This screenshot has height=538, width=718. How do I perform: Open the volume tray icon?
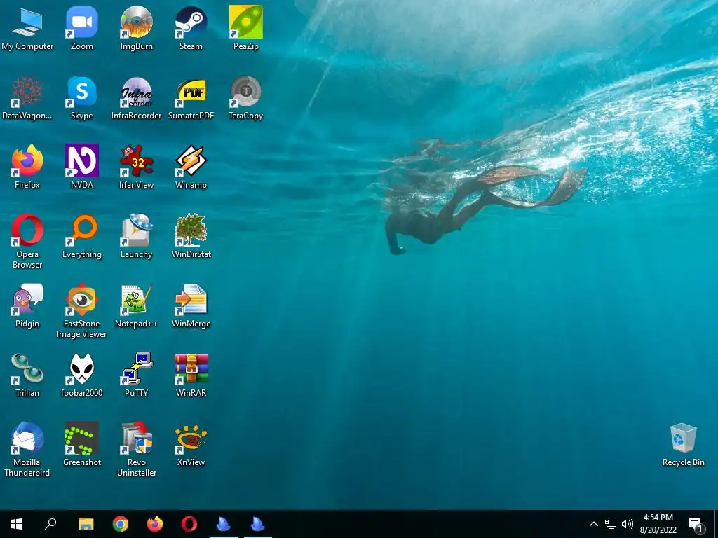tap(628, 524)
